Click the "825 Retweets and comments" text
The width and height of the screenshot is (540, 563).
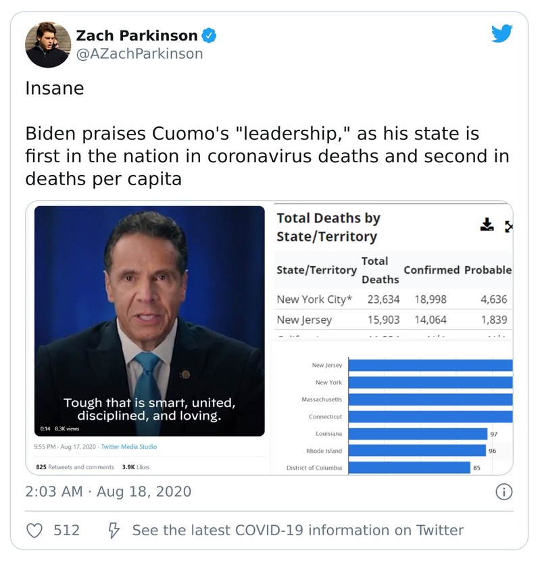(75, 467)
